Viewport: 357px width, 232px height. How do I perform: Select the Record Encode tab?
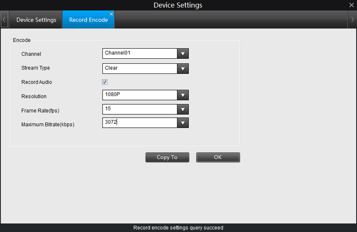[88, 19]
